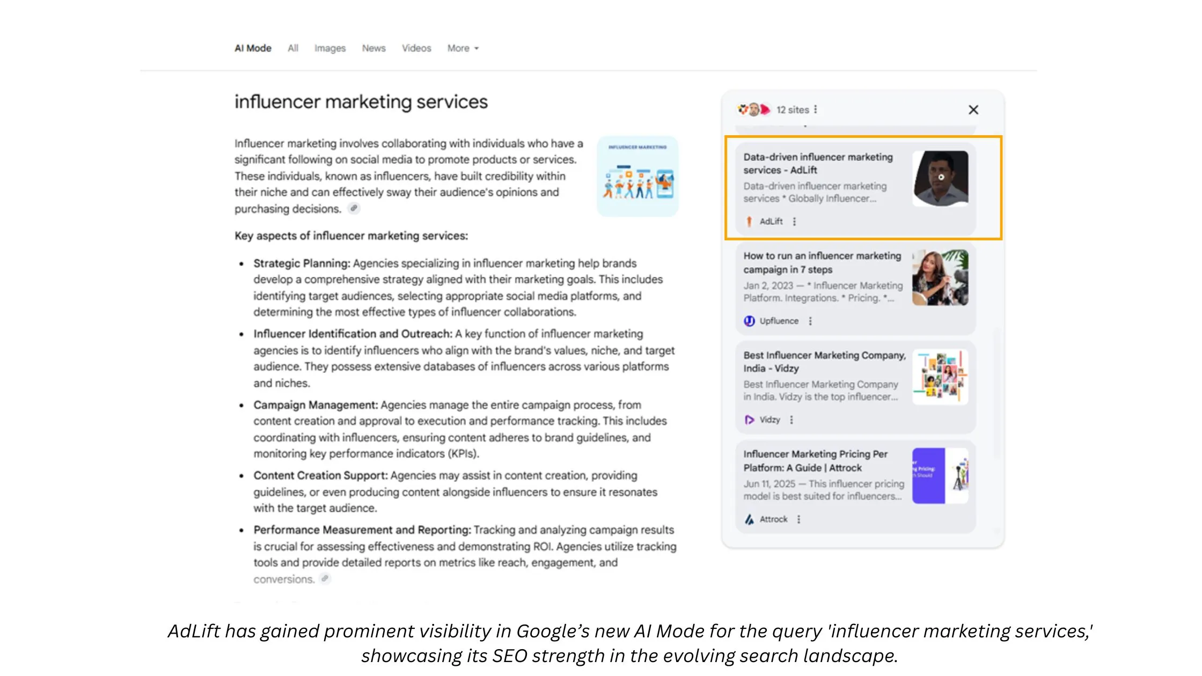The height and width of the screenshot is (676, 1202).
Task: Play the AdLift video thumbnail
Action: point(941,178)
